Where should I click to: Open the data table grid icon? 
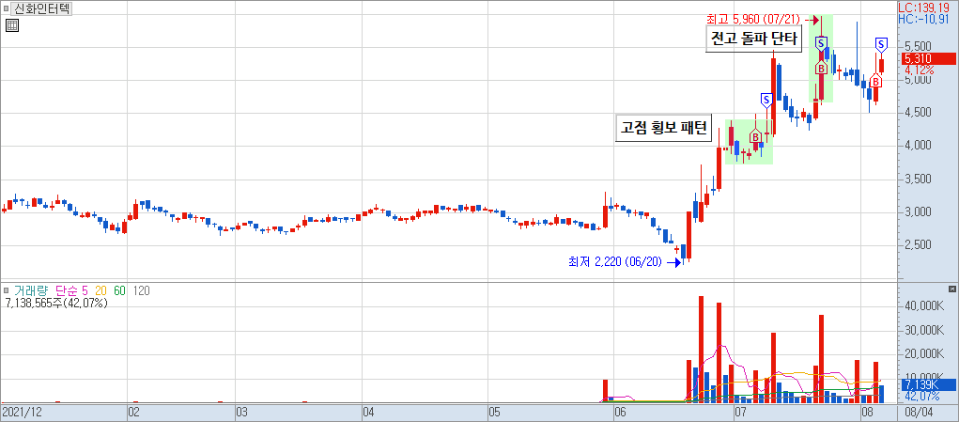pos(12,25)
